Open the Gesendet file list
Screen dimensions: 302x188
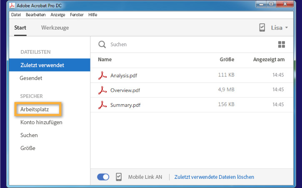(x=31, y=78)
